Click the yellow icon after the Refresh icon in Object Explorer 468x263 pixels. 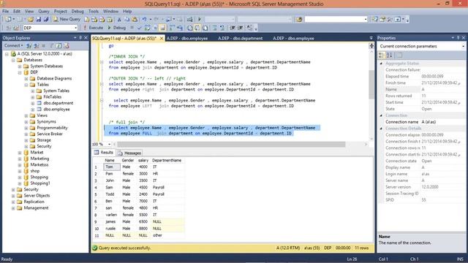pos(67,45)
